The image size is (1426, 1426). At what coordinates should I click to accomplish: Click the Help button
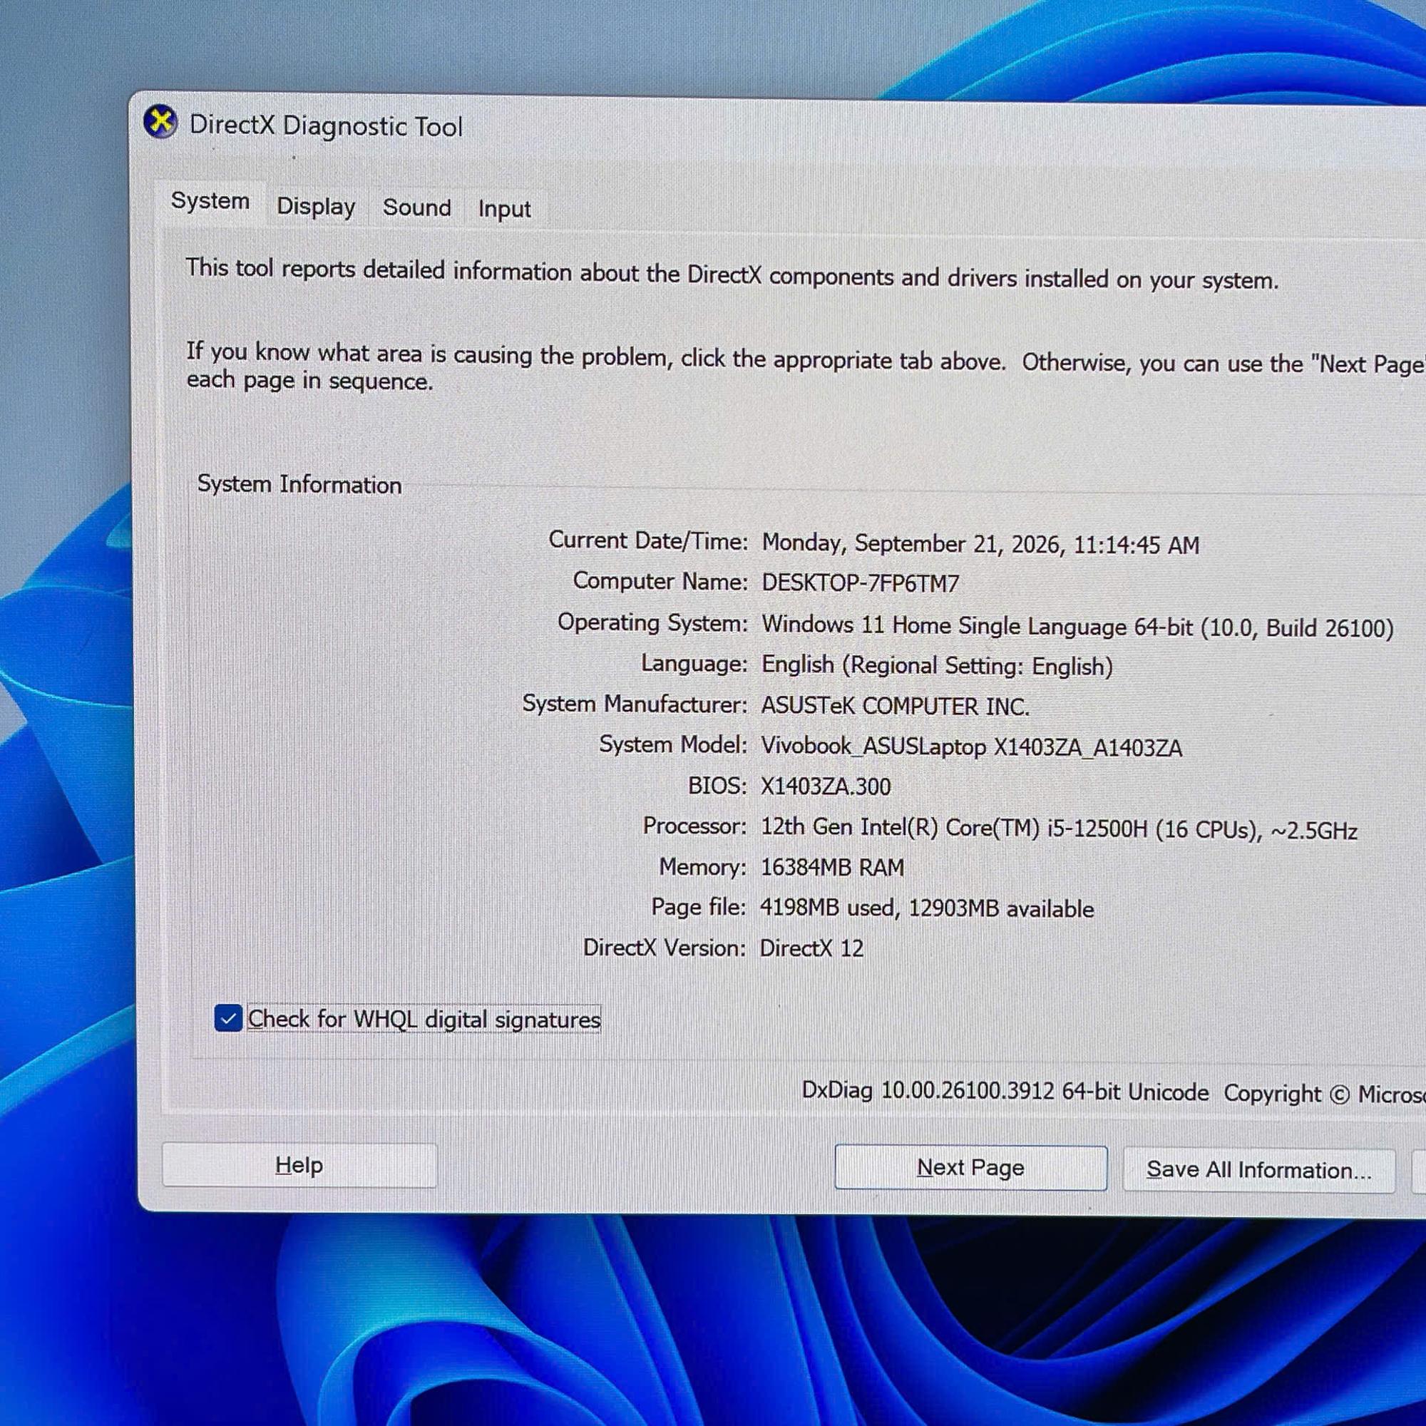pyautogui.click(x=299, y=1166)
